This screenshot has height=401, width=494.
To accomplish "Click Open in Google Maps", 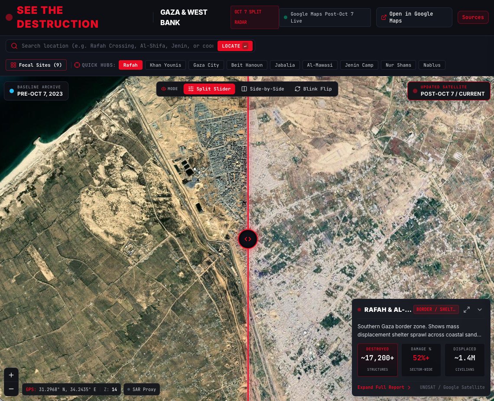I will (414, 17).
